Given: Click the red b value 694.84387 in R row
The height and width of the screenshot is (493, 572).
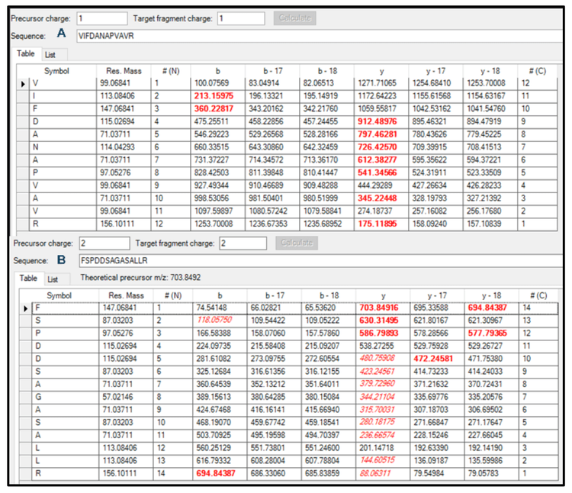Looking at the screenshot, I should [216, 474].
